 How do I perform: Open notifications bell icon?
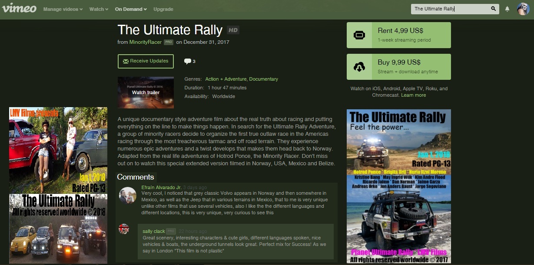click(x=507, y=9)
